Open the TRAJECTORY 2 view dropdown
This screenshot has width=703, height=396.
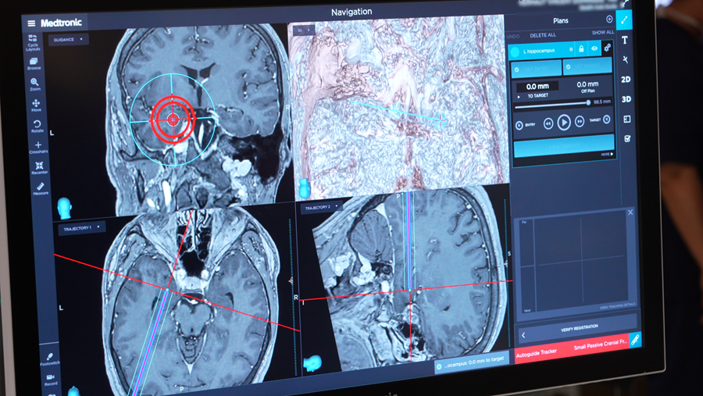pos(321,207)
